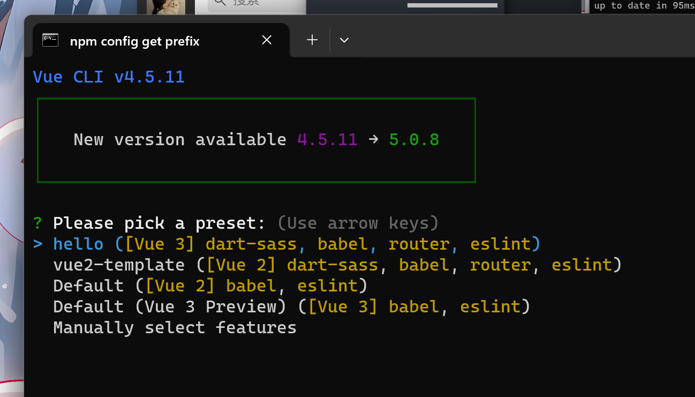
Task: Click the up to date in 95ms text
Action: [644, 6]
